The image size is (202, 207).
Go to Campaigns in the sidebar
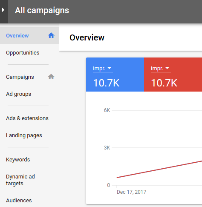[20, 77]
